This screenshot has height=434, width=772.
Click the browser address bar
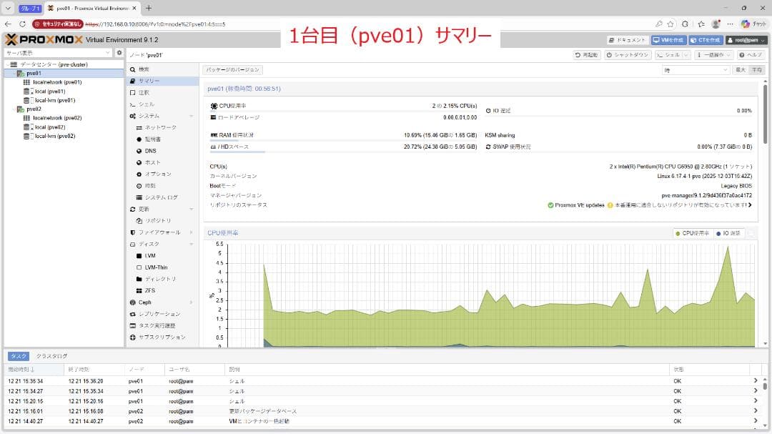pyautogui.click(x=214, y=24)
